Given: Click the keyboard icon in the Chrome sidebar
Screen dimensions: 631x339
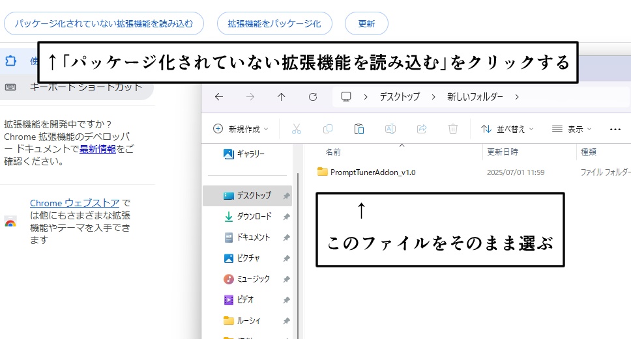Looking at the screenshot, I should click(x=10, y=87).
